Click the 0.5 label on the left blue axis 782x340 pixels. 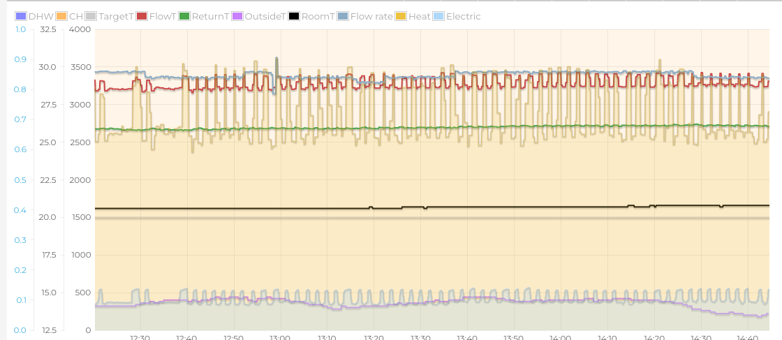point(20,179)
